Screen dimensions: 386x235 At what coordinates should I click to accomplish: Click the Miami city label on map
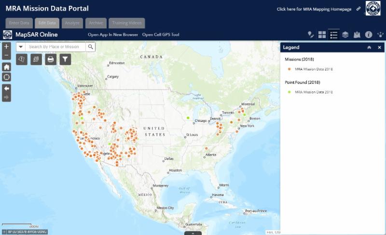(224, 185)
